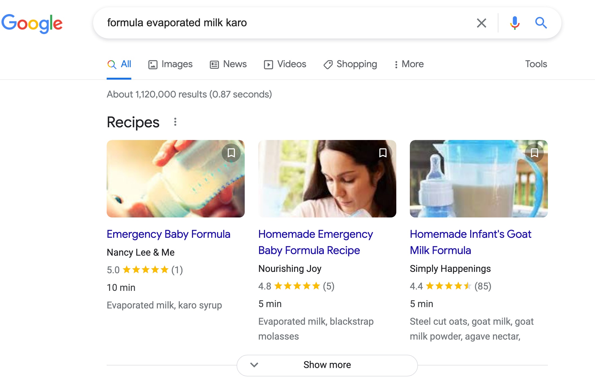Clear the search query with the X icon
Screen dimensions: 595x384
pyautogui.click(x=481, y=23)
